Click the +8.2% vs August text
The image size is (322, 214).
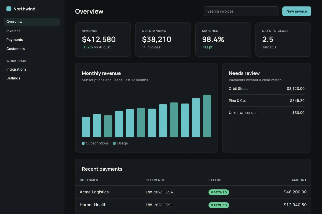tap(96, 47)
